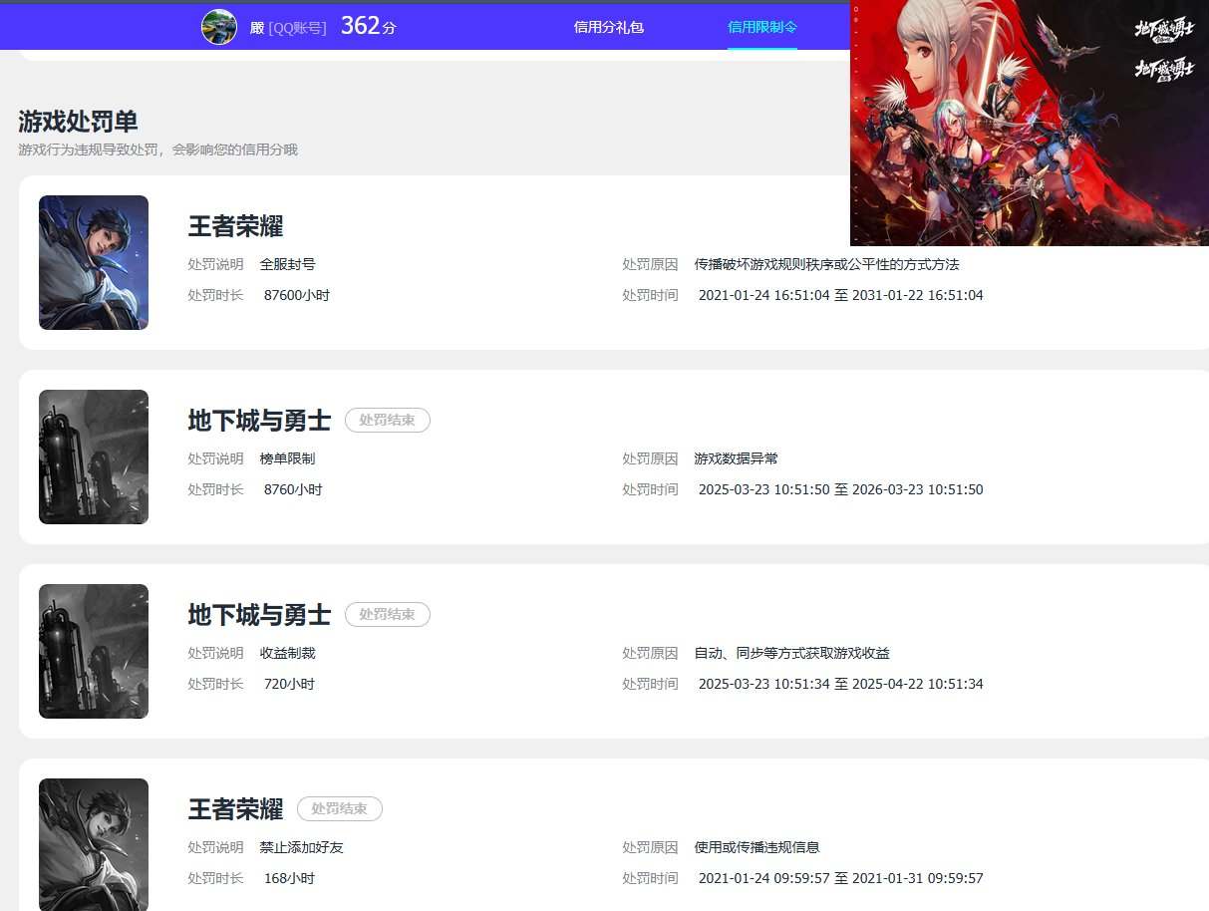Click the user avatar in the header

pyautogui.click(x=219, y=27)
